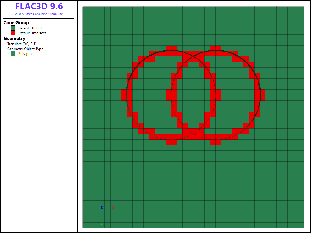This screenshot has width=311, height=233.
Task: Click the Geometry Object Type label
Action: [x=25, y=49]
